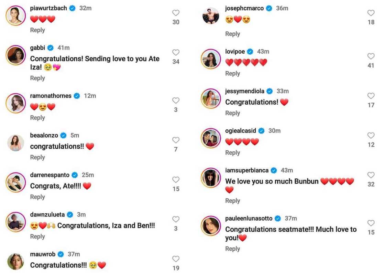
Task: Tap the heart icon on gabbi's comment
Action: pos(176,53)
